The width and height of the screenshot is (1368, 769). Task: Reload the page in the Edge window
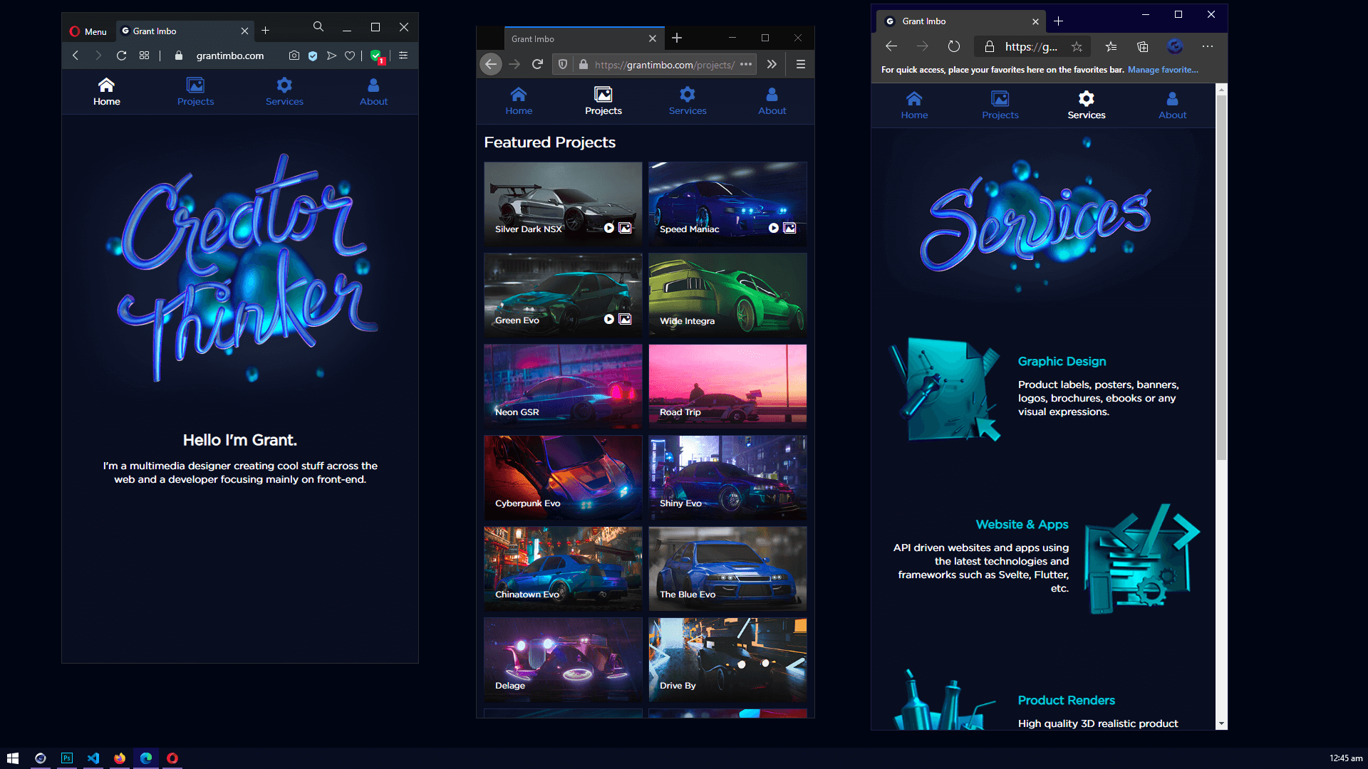point(953,47)
